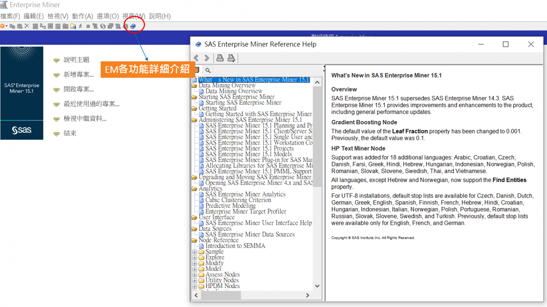
Task: Select the Paste toolbar icon
Action: point(20,26)
